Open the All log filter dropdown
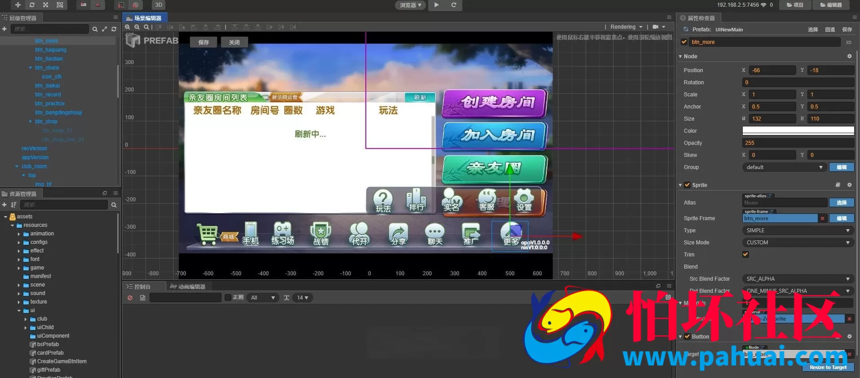 [263, 298]
